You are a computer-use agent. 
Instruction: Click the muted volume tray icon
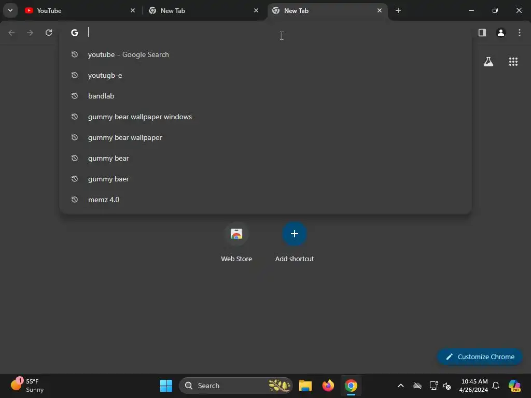pyautogui.click(x=447, y=386)
